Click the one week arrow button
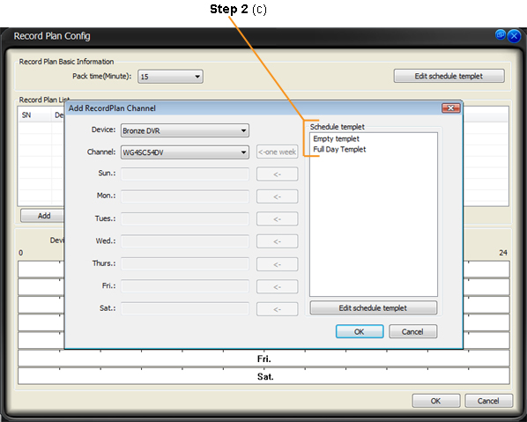 (278, 152)
